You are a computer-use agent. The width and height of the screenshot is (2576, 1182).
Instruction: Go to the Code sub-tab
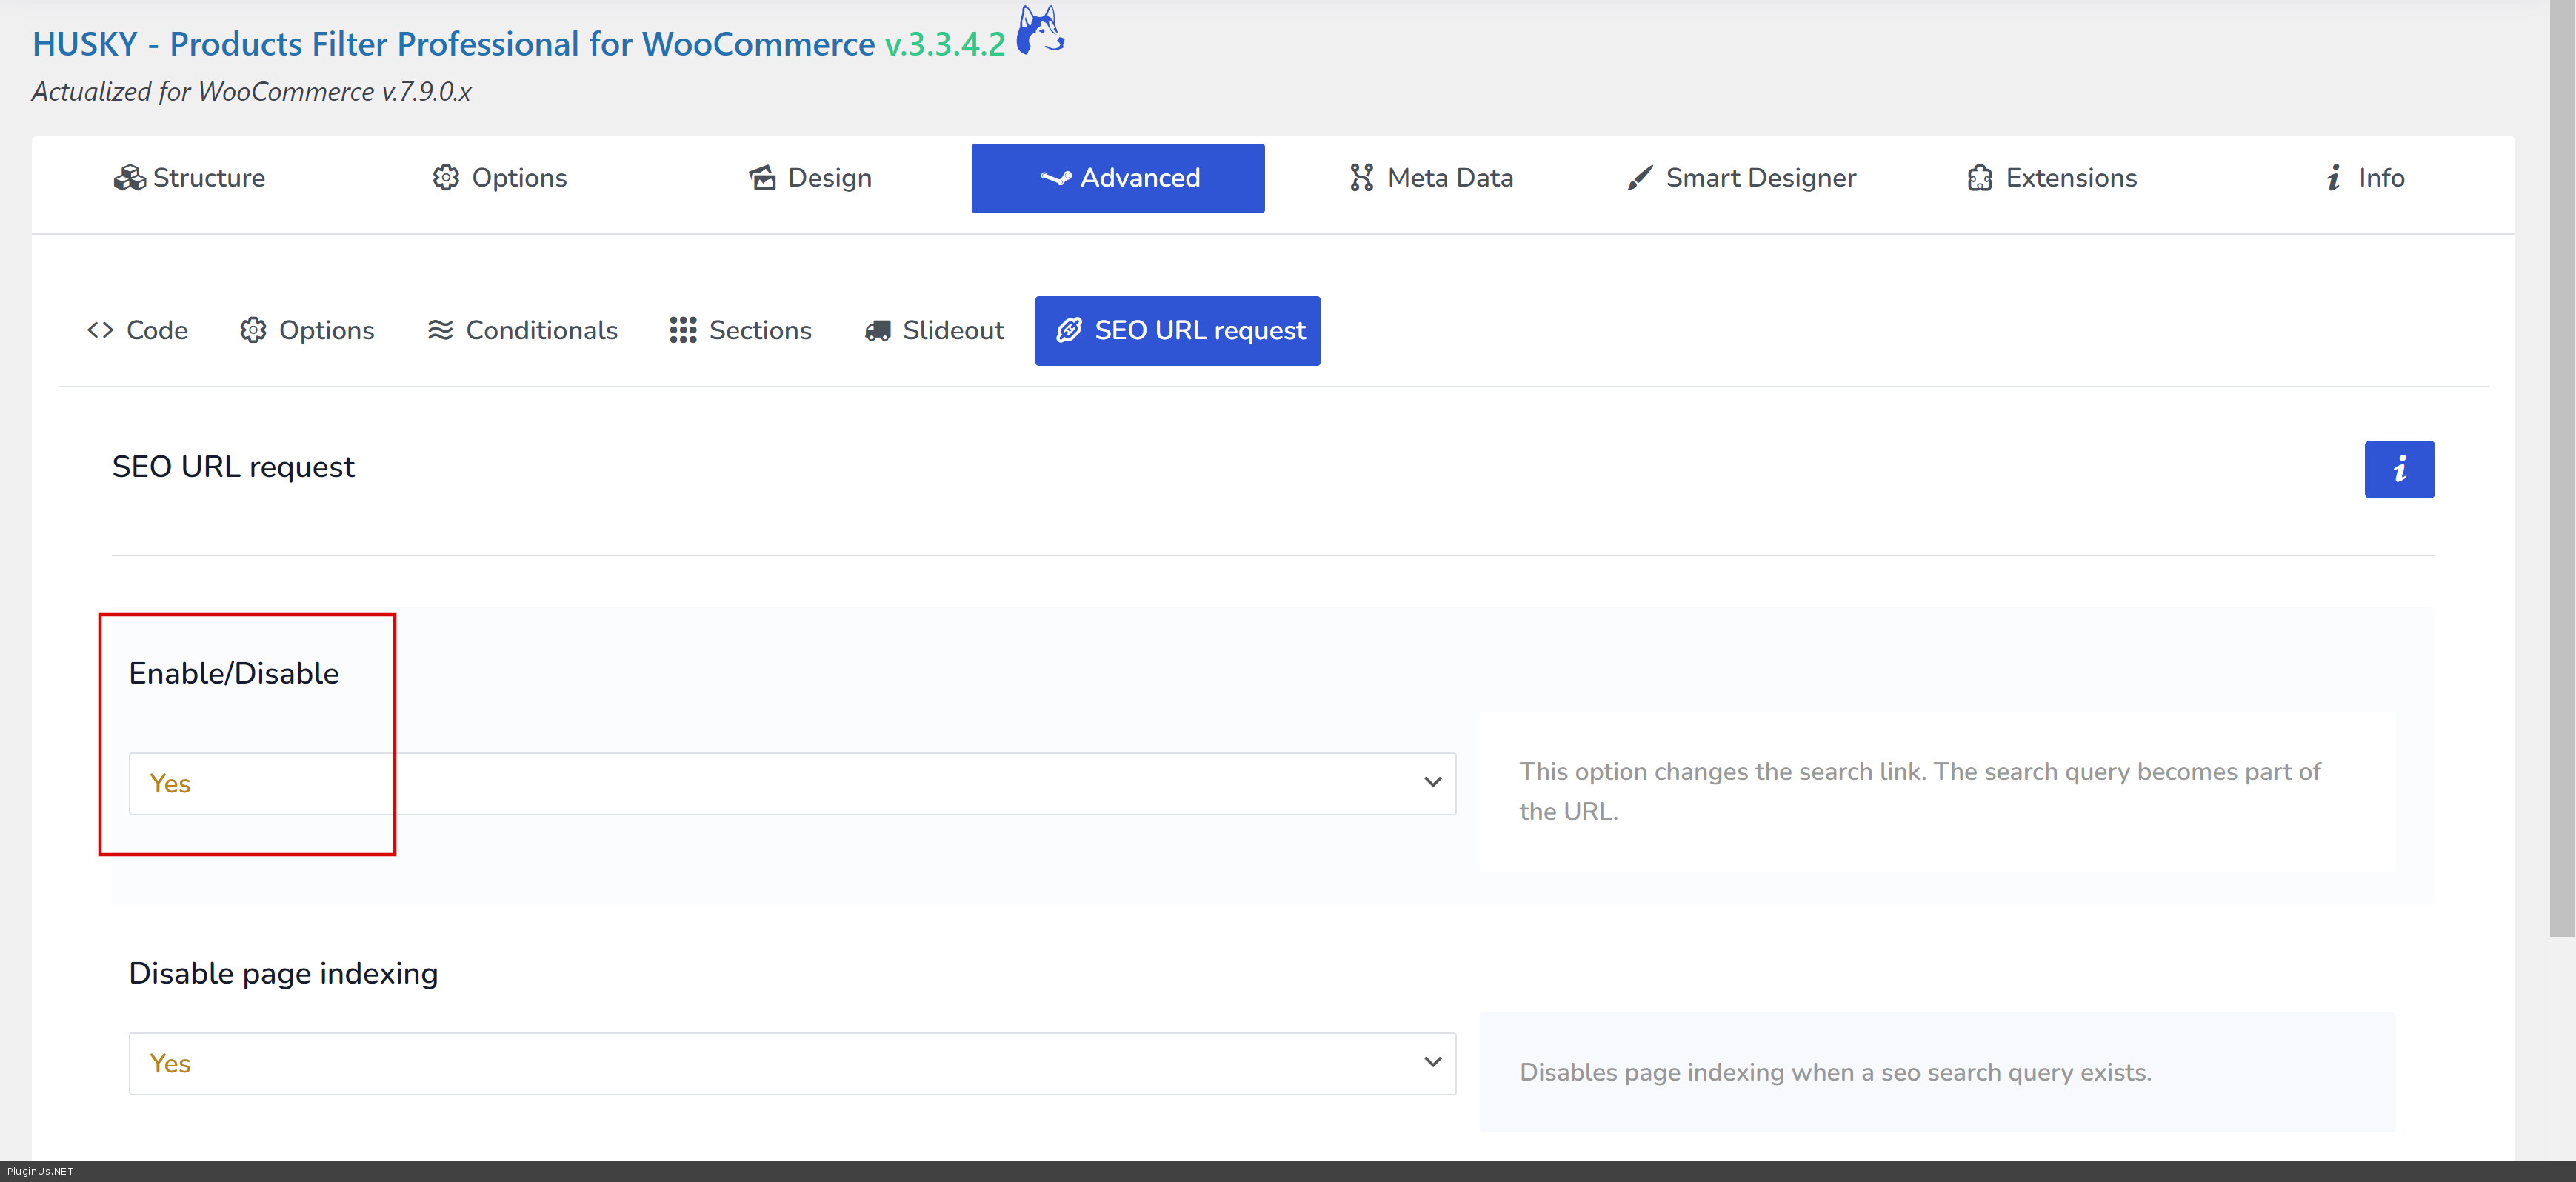point(137,331)
